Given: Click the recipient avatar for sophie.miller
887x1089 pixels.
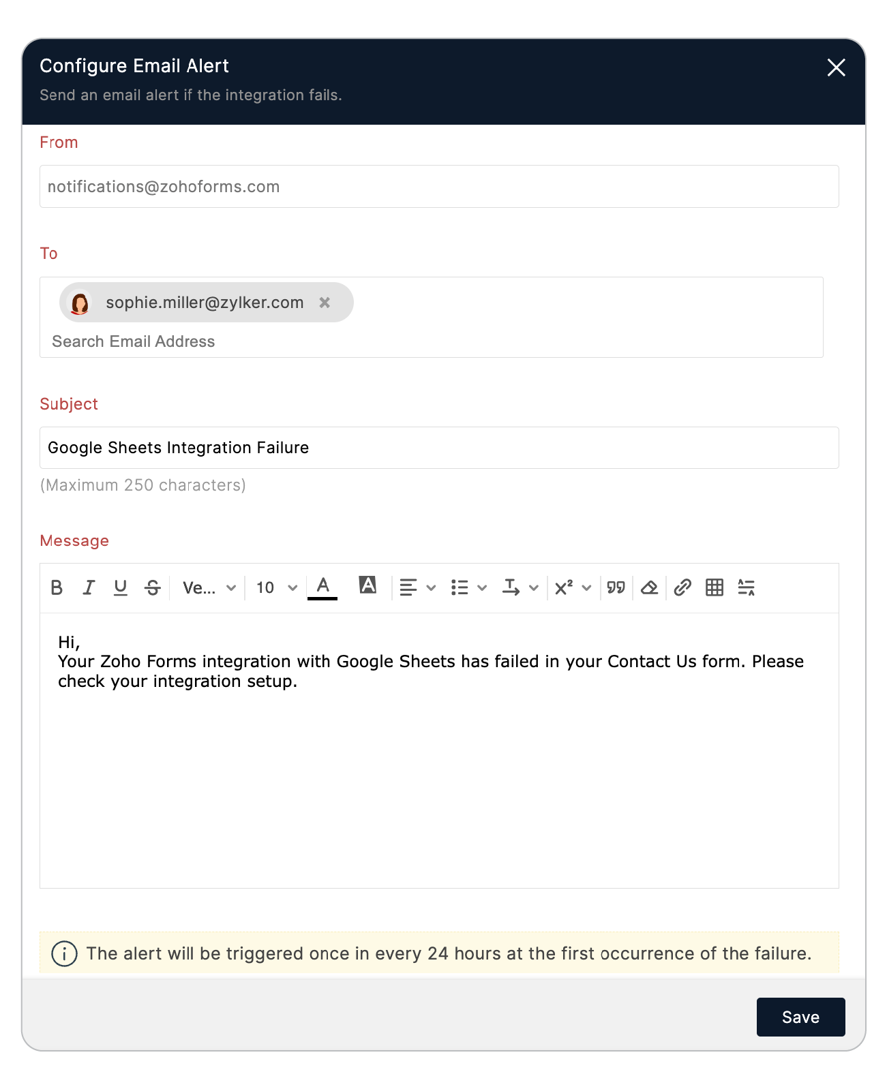Looking at the screenshot, I should point(80,303).
